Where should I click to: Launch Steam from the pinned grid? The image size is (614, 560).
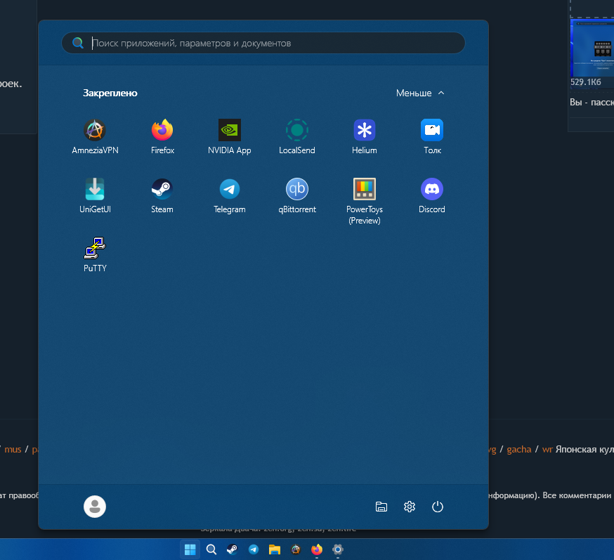click(162, 195)
